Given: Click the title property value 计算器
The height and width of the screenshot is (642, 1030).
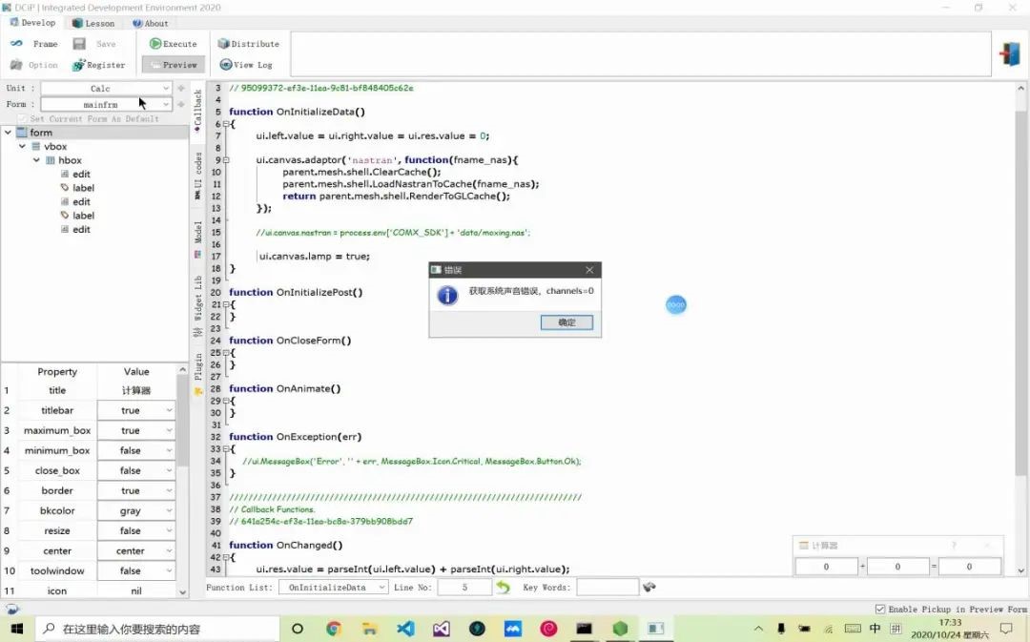Looking at the screenshot, I should [x=136, y=390].
